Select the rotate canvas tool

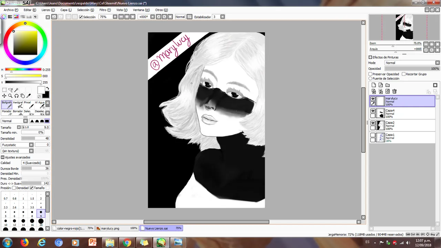16,96
